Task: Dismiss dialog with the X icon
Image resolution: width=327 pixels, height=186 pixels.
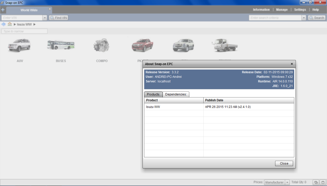Action: 292,64
